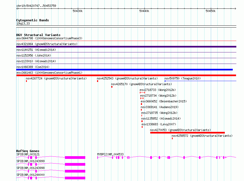Click the DGV Structural Variants track title
The width and height of the screenshot is (244, 181).
[x=38, y=35]
